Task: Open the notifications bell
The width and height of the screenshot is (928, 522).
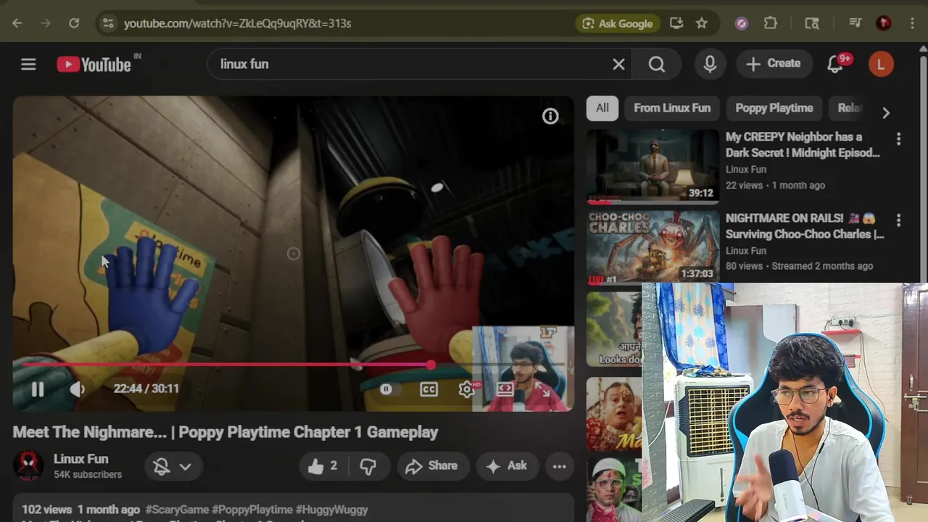Action: (835, 65)
